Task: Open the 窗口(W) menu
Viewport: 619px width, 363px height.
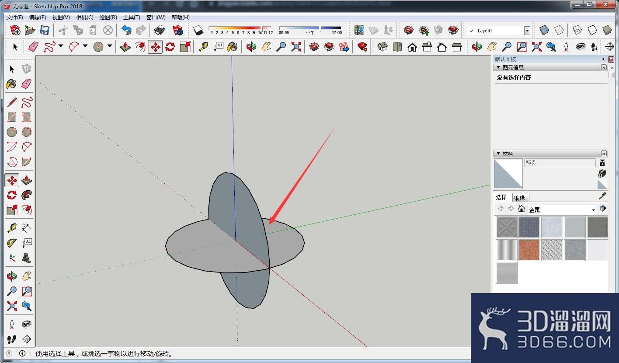Action: (156, 17)
